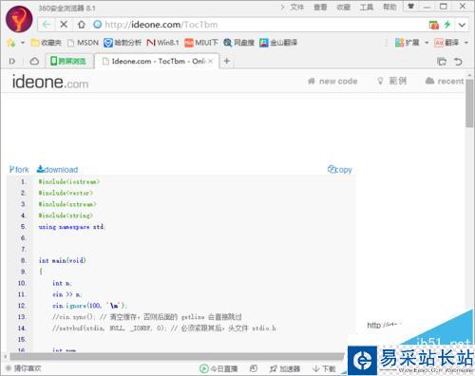Viewport: 475px width, 376px height.
Task: Click the download link
Action: (x=57, y=170)
